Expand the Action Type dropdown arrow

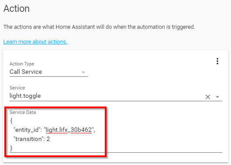pos(83,72)
